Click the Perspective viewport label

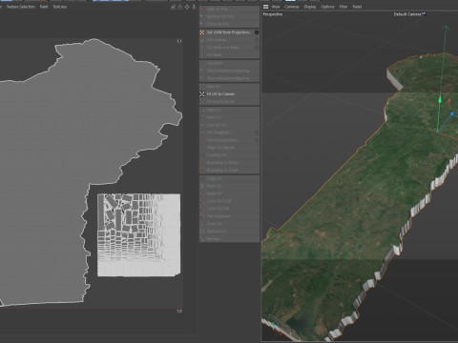coord(273,14)
